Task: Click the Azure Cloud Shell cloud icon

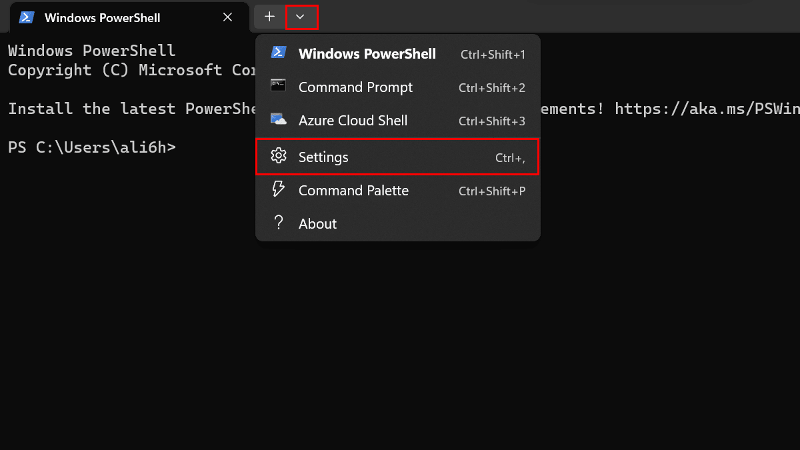Action: (x=279, y=120)
